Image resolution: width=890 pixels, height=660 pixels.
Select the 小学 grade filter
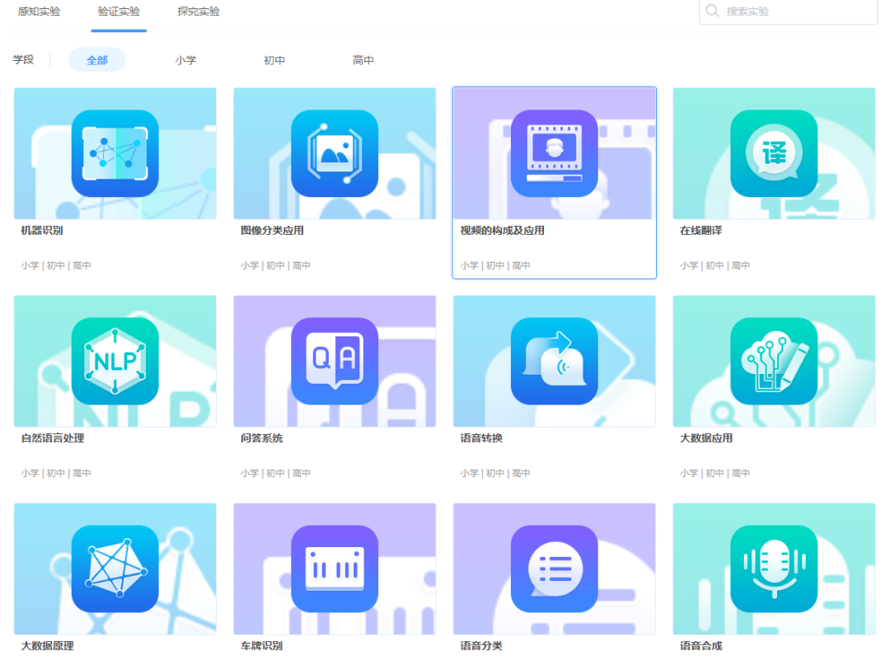pos(185,59)
